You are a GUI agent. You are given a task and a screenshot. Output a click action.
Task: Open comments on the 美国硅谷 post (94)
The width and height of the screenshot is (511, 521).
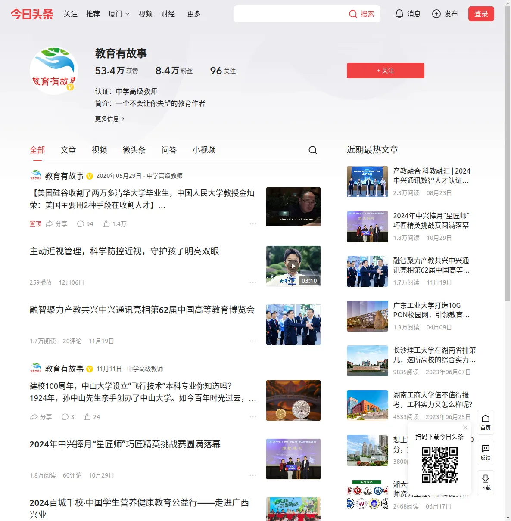pyautogui.click(x=85, y=224)
